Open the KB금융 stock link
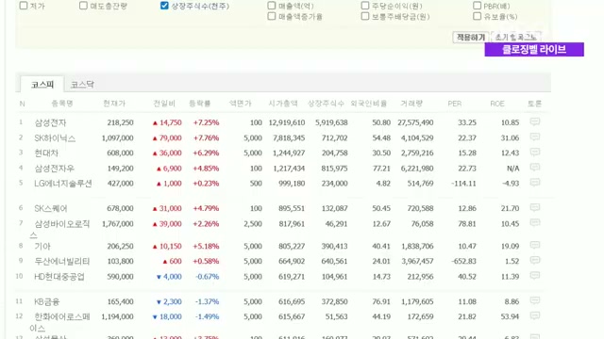 [47, 301]
